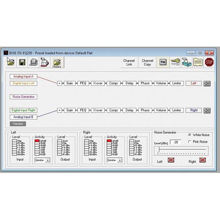Click the noise generator level slider
The image size is (220, 220).
pos(181,150)
